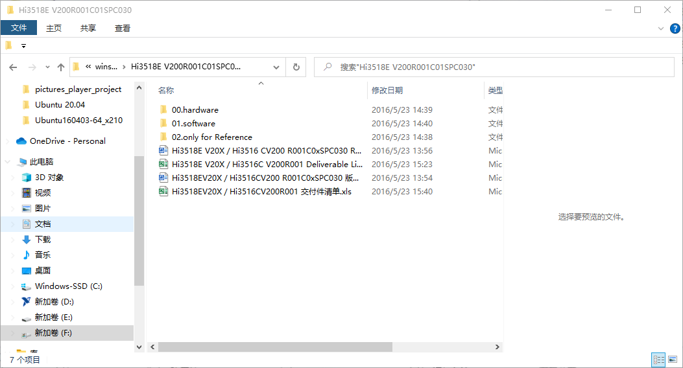Go up one level with up arrow

point(61,67)
